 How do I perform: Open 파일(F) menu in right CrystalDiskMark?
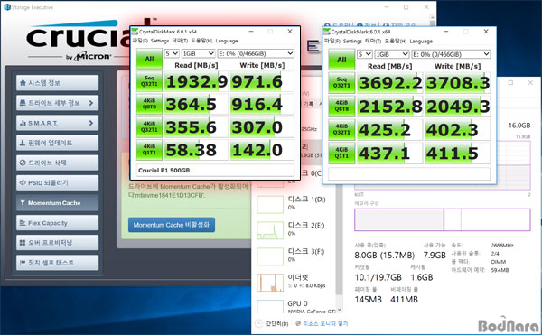click(x=332, y=42)
